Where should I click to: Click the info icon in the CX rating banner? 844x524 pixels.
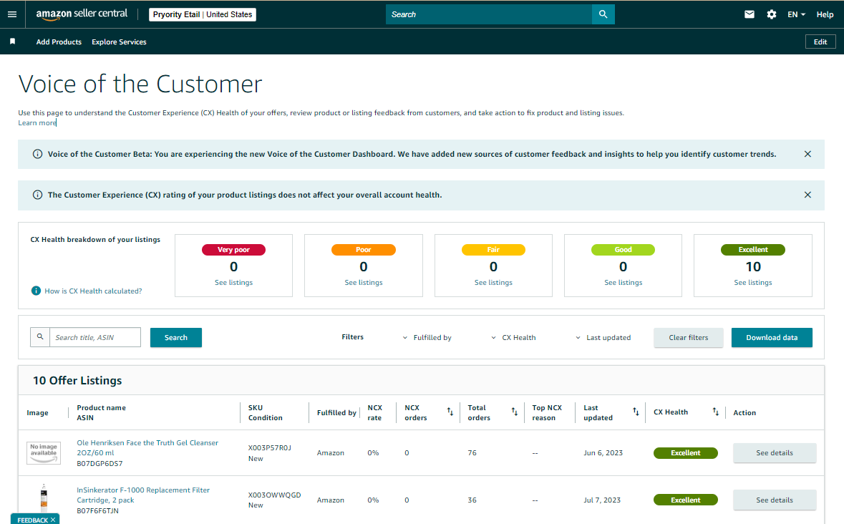point(38,195)
